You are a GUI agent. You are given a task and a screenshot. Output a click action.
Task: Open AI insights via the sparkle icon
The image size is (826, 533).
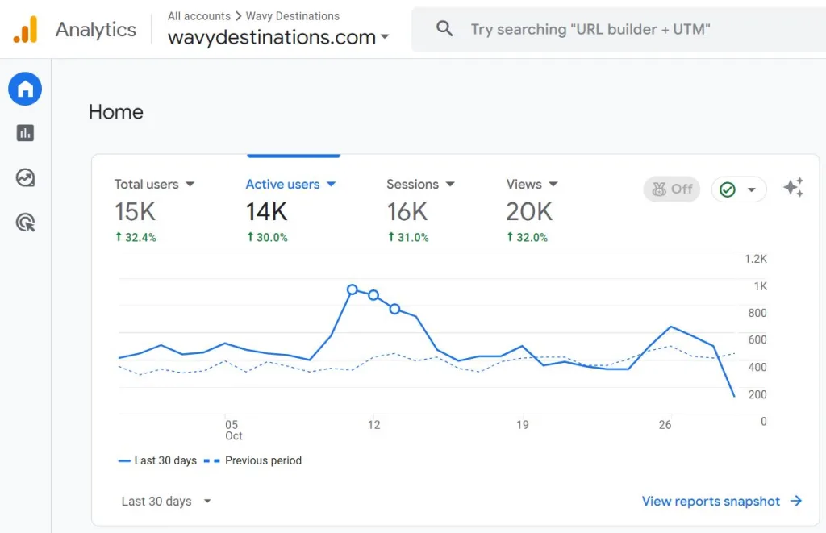pyautogui.click(x=794, y=187)
